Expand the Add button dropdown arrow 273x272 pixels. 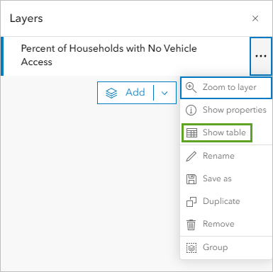tap(165, 93)
